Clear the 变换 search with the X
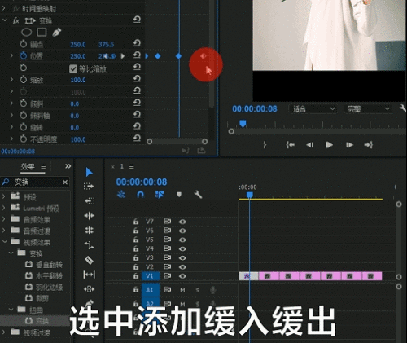407x343 pixels. (65, 182)
